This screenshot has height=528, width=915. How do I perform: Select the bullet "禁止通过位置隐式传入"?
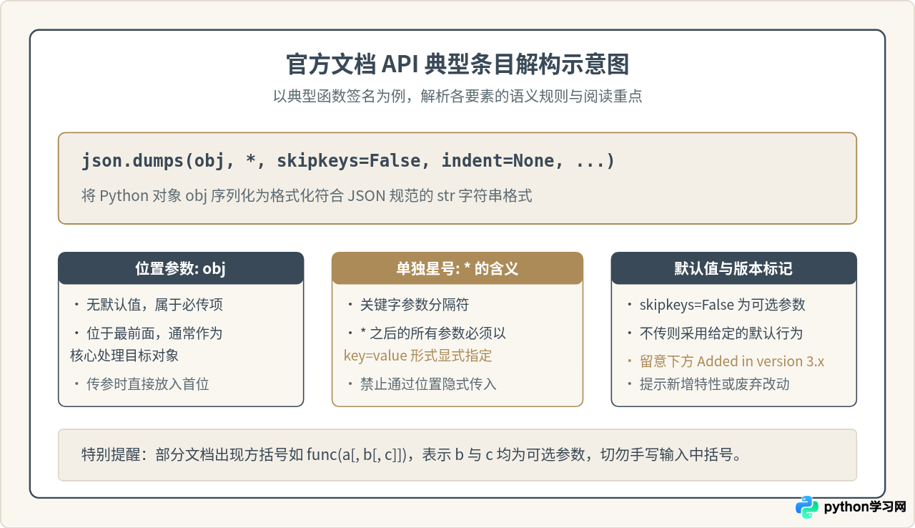(x=420, y=384)
